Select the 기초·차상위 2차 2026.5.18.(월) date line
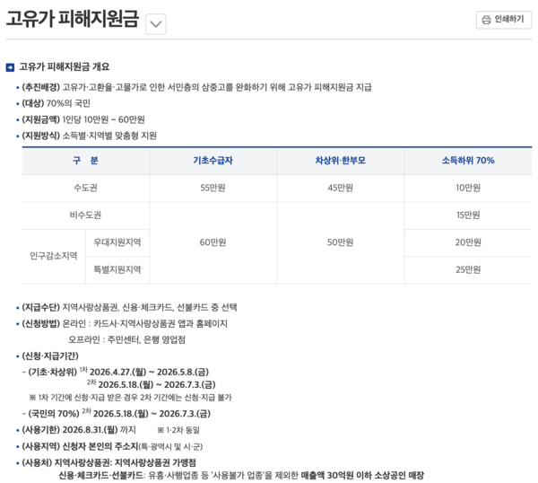This screenshot has width=538, height=483. click(x=151, y=384)
